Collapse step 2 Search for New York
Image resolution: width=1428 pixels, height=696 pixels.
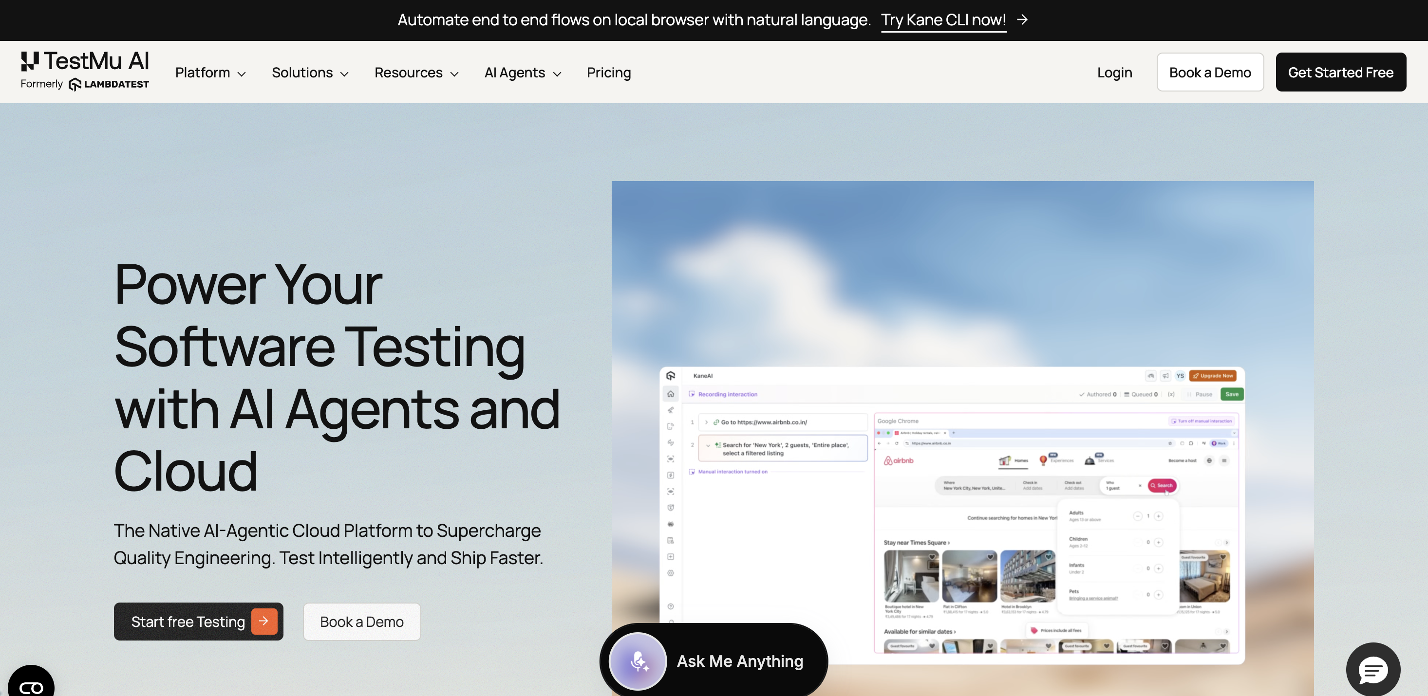(x=708, y=445)
